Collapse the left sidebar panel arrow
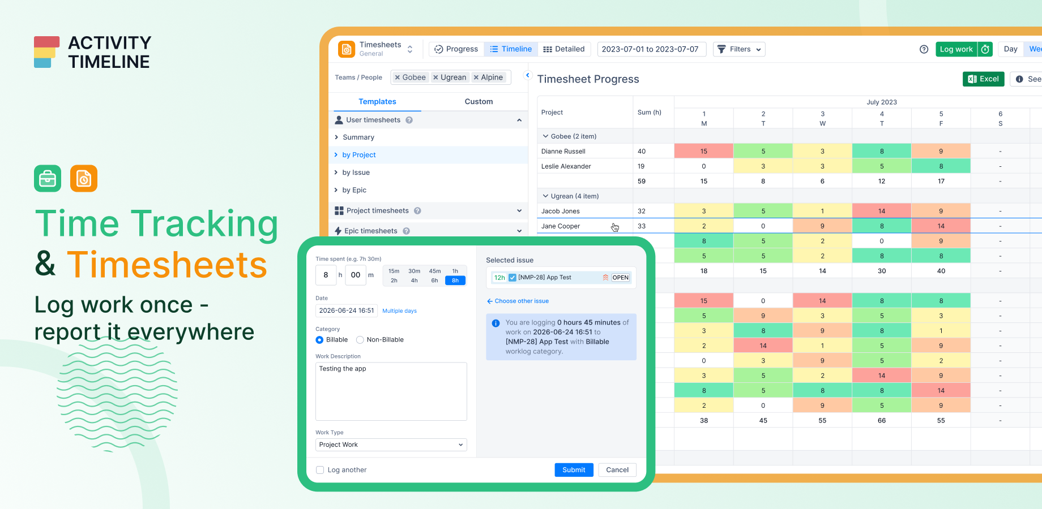 (x=528, y=75)
